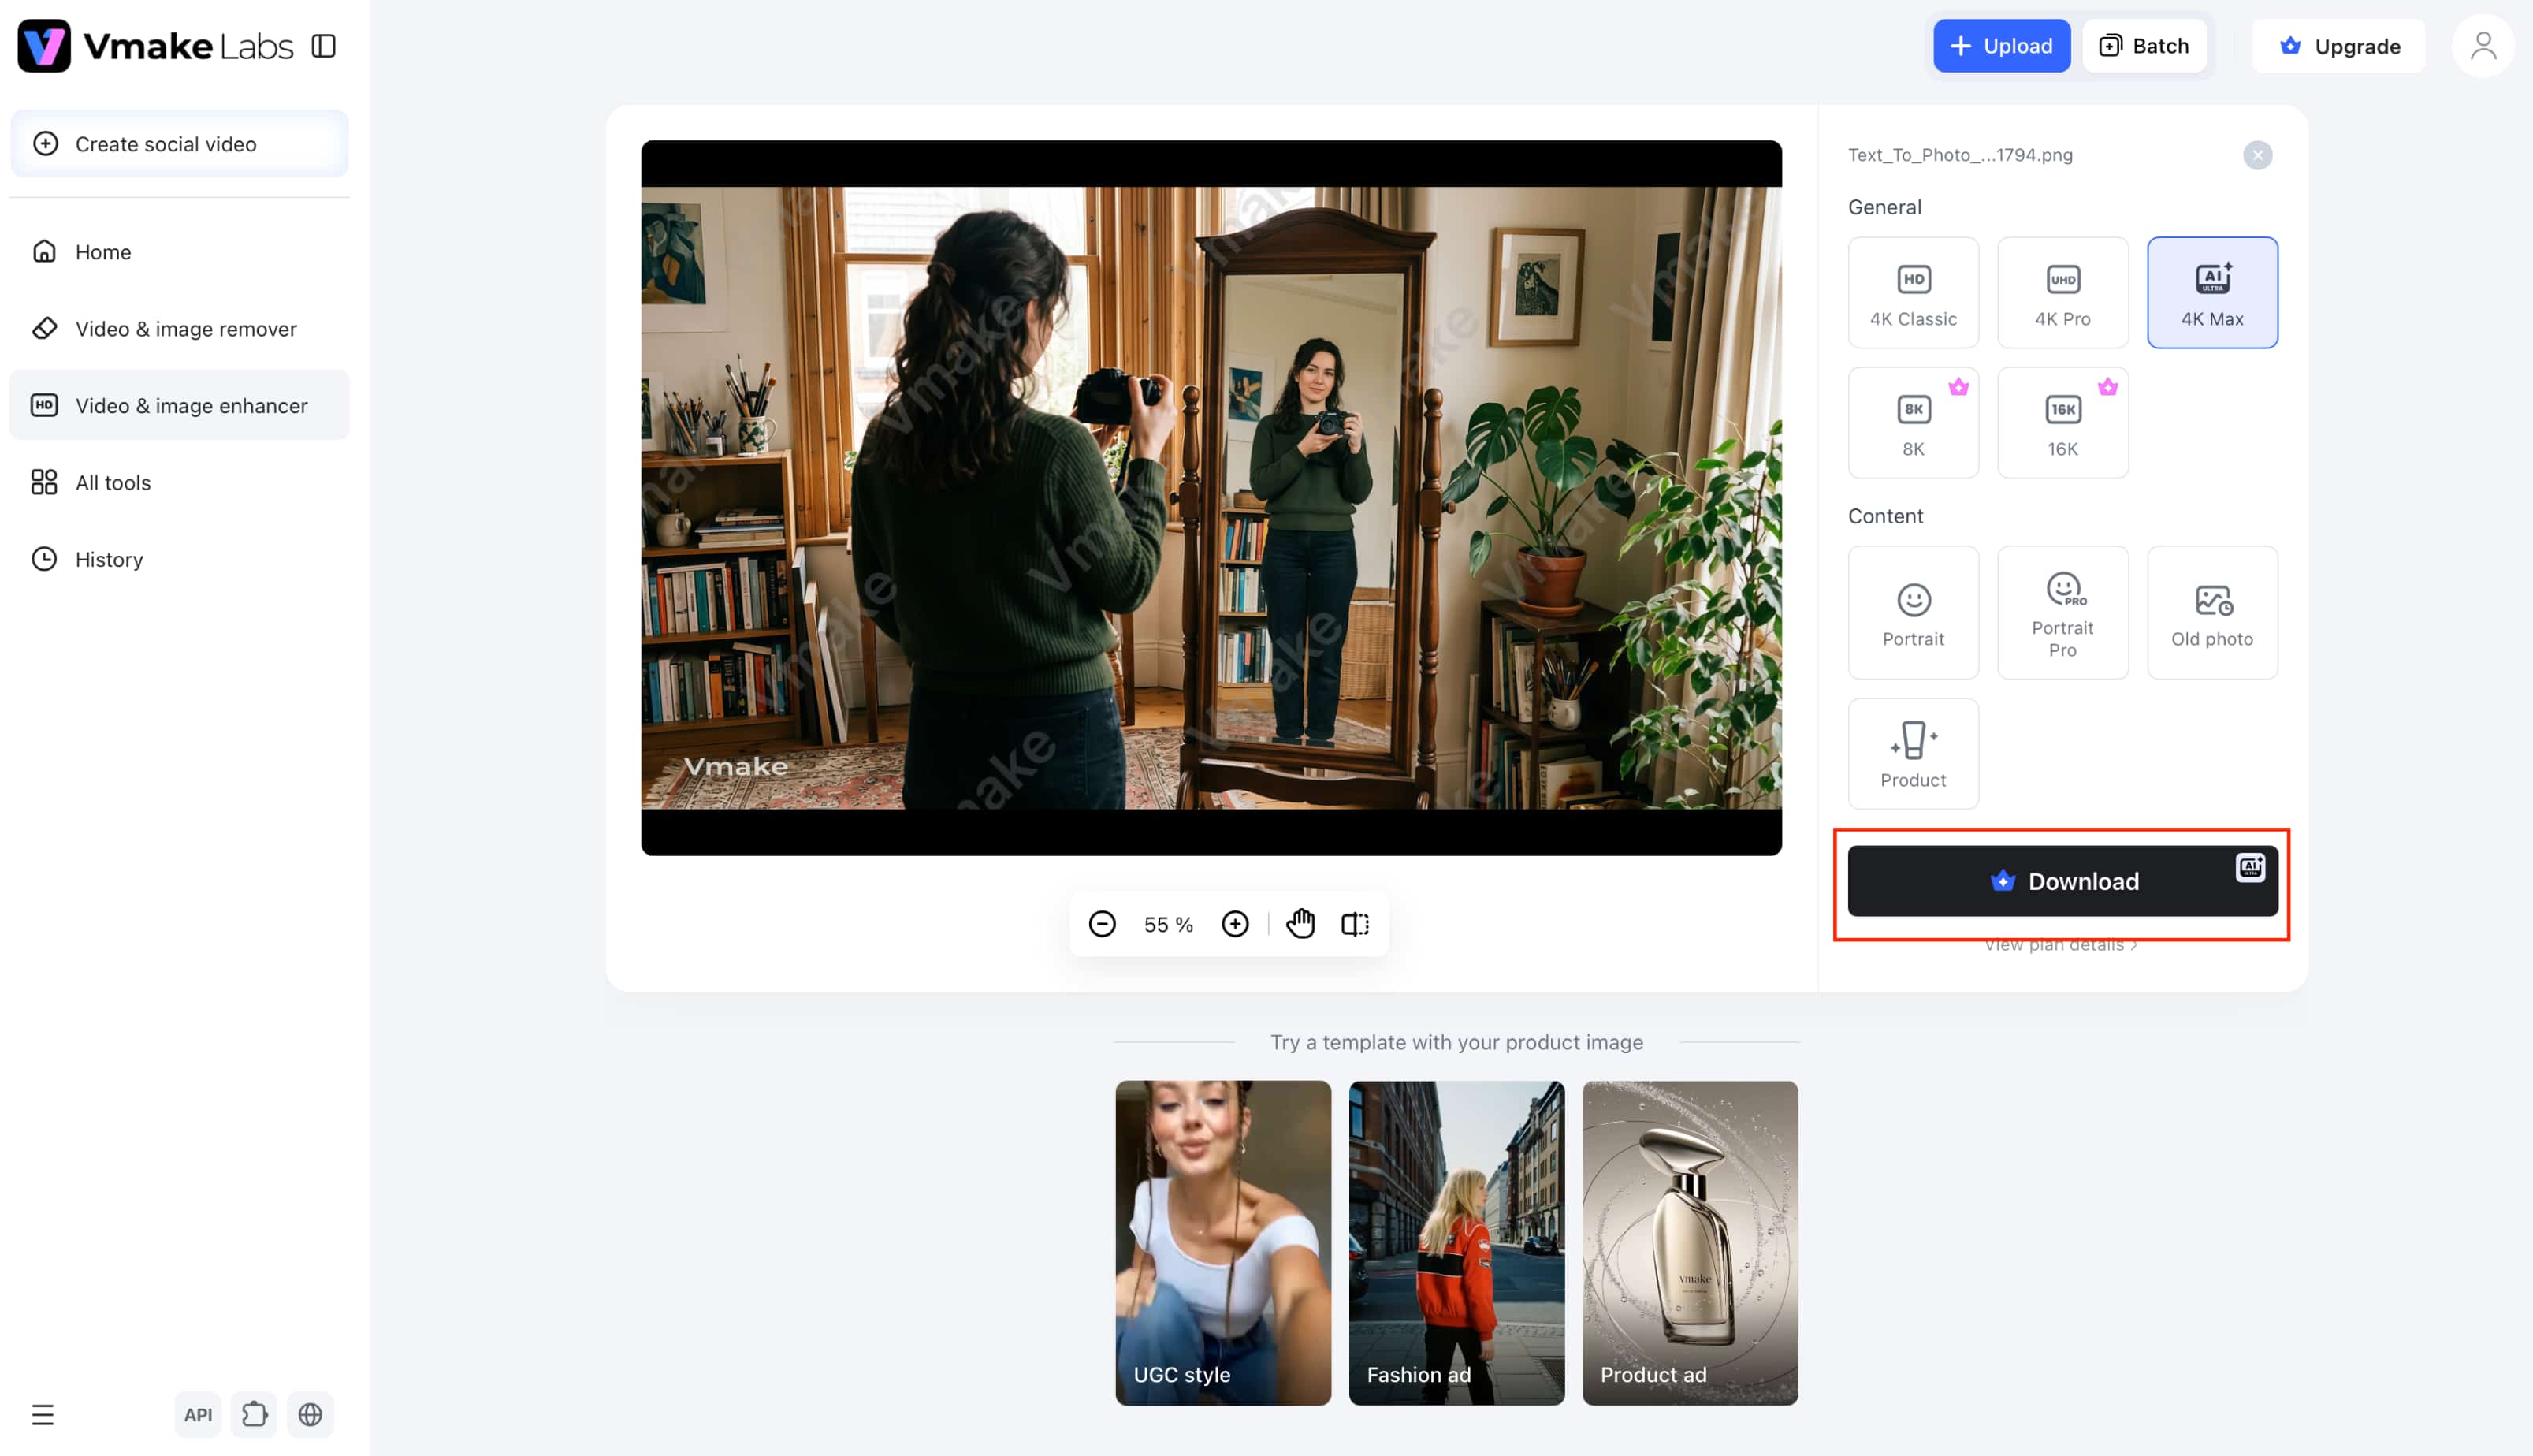Image resolution: width=2533 pixels, height=1456 pixels.
Task: Open History in sidebar
Action: (x=180, y=560)
